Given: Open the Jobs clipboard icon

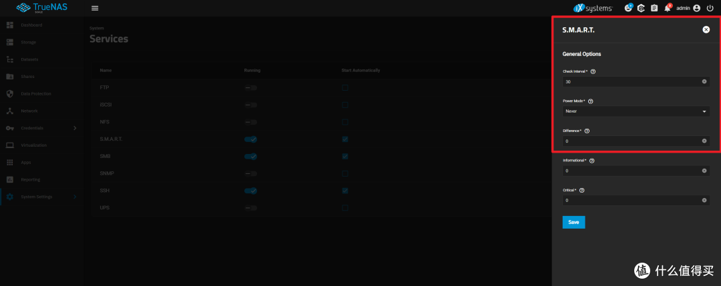Looking at the screenshot, I should point(654,8).
